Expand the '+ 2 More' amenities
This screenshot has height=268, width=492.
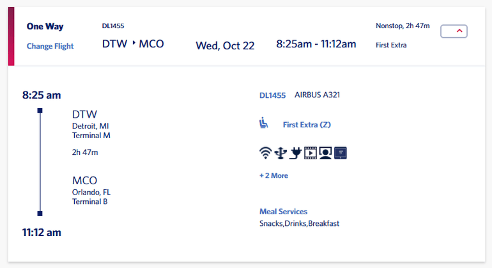(273, 175)
